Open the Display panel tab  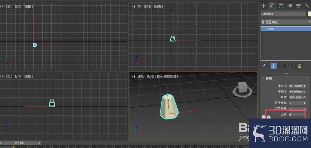click(298, 6)
